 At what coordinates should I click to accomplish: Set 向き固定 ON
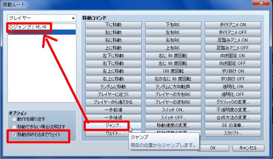[233, 56]
